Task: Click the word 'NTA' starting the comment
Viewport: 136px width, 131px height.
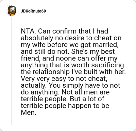Action: click(x=27, y=31)
